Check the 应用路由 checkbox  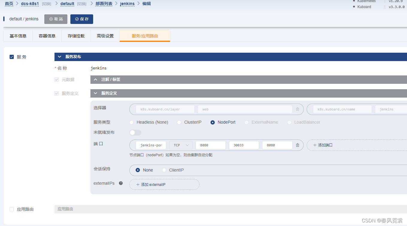coord(12,209)
